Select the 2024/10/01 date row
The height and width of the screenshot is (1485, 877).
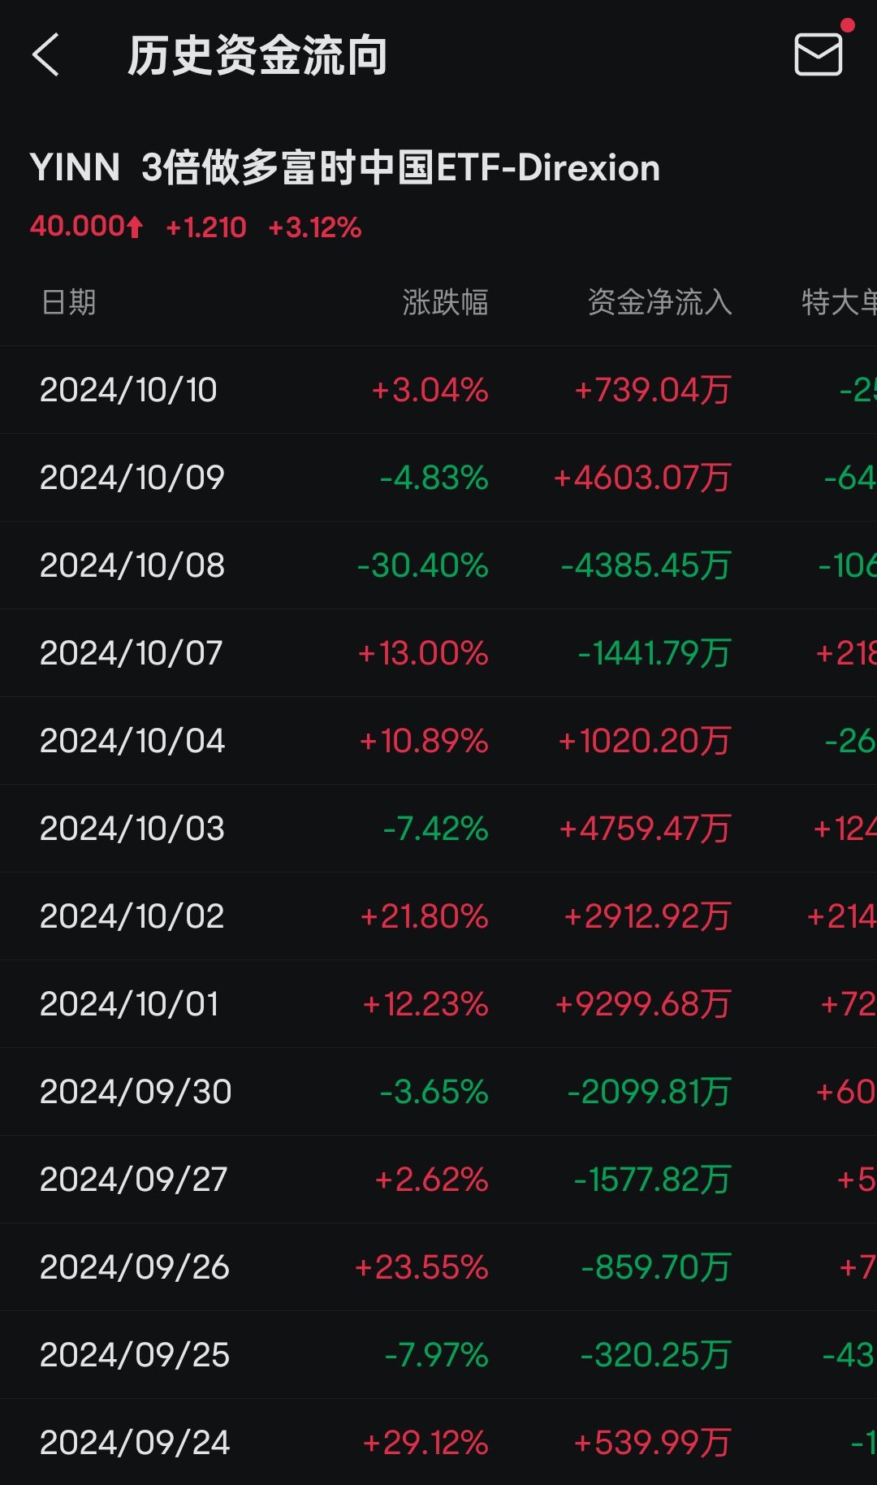point(438,1004)
